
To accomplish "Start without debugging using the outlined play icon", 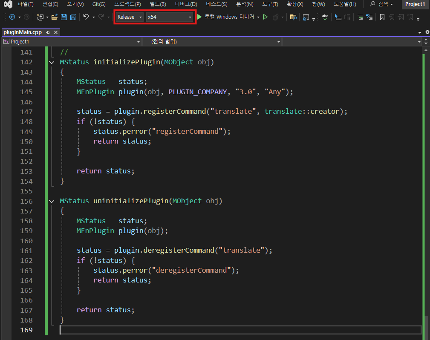I will (265, 17).
